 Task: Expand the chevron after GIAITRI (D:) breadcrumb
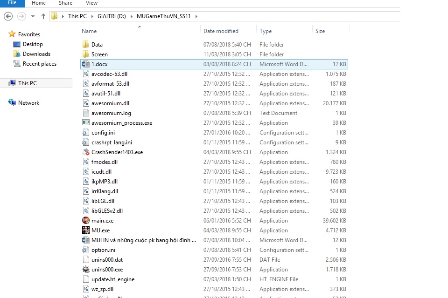(x=131, y=16)
